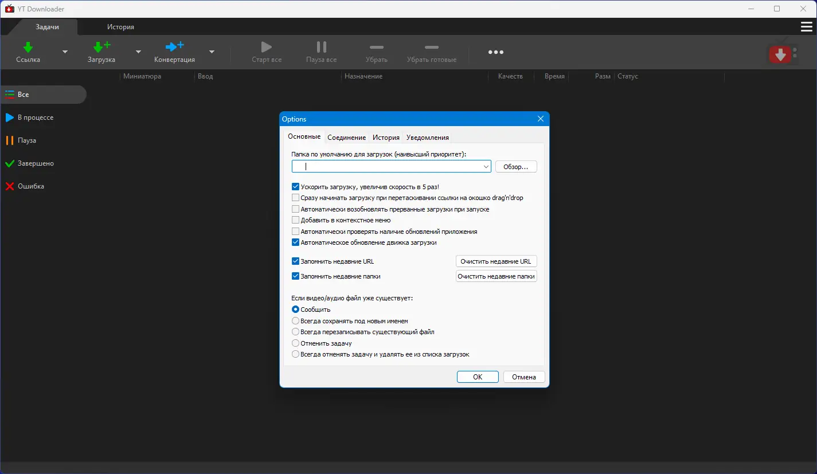The width and height of the screenshot is (817, 474).
Task: Expand the Конвертация dropdown arrow
Action: point(212,52)
